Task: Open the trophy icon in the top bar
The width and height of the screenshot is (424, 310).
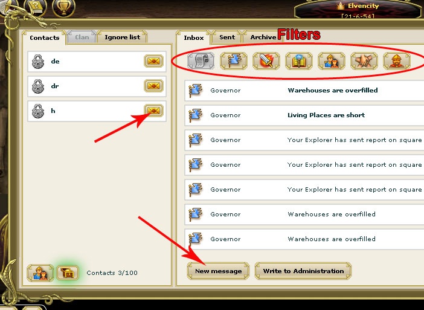Action: (63, 8)
